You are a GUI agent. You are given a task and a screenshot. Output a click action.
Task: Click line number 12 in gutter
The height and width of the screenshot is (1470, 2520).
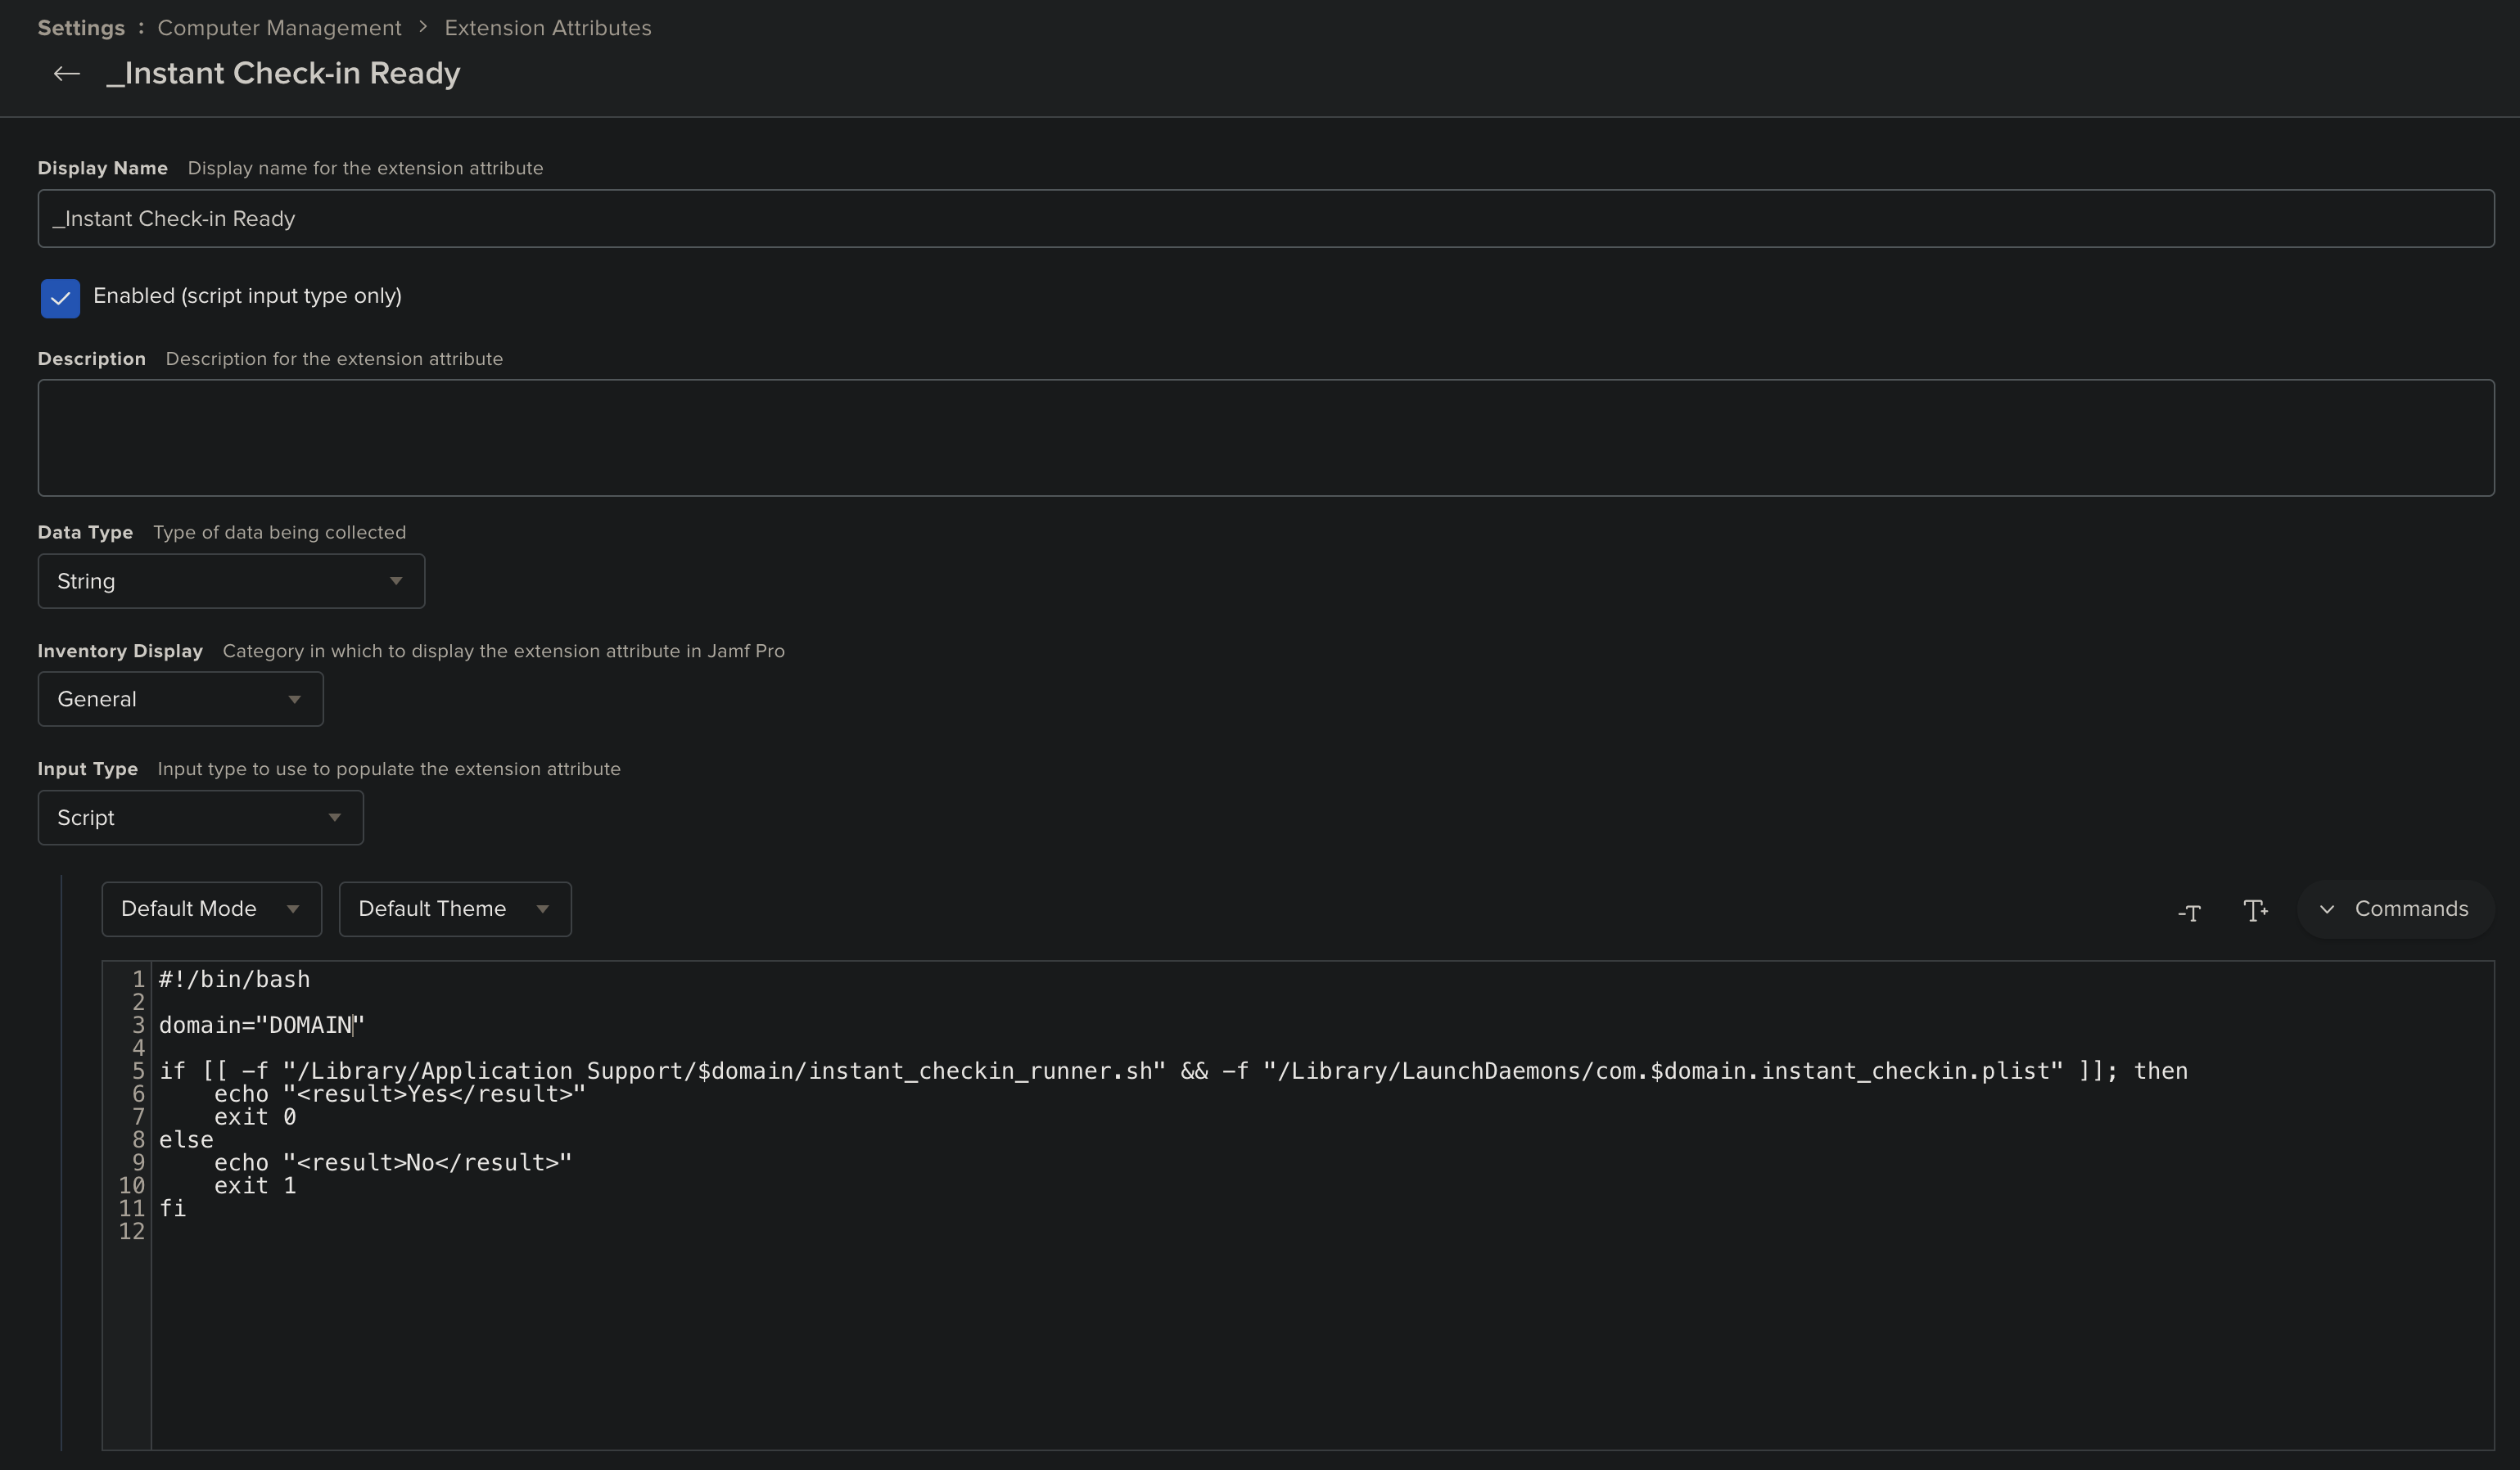(x=131, y=1231)
